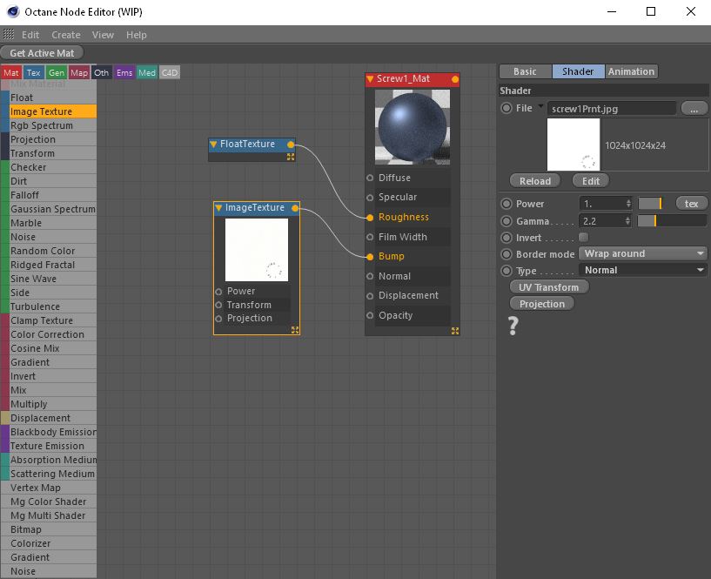Open the Type Normal dropdown
This screenshot has height=579, width=711.
coord(642,270)
